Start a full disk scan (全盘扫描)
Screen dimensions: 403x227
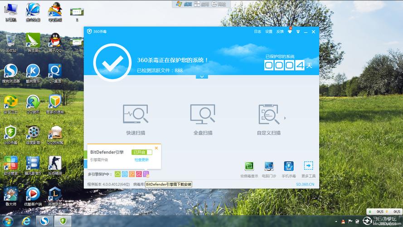(203, 119)
